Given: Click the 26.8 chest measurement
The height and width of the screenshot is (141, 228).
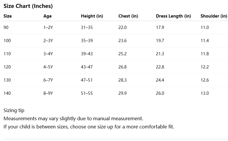Looking at the screenshot, I should pos(122,67).
